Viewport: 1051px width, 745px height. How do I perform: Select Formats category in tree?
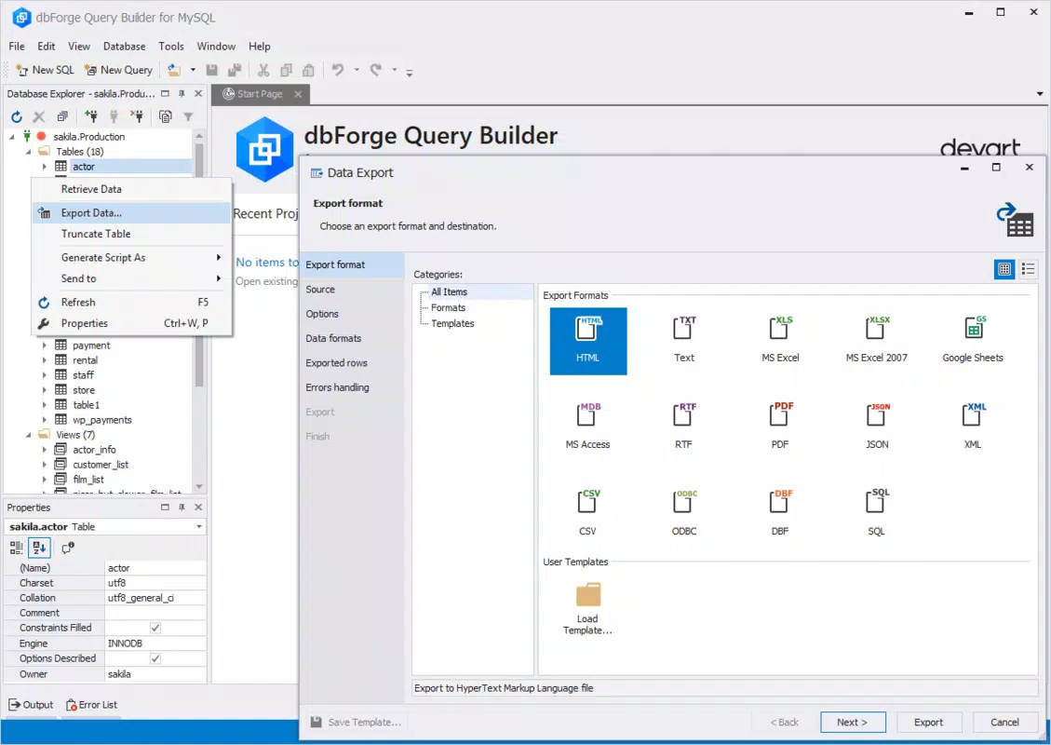click(x=448, y=308)
